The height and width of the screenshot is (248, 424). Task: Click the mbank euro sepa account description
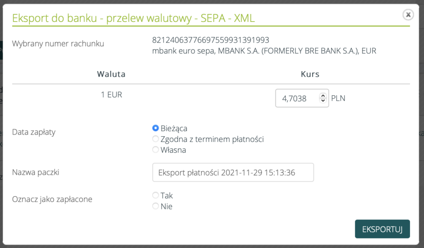point(264,51)
